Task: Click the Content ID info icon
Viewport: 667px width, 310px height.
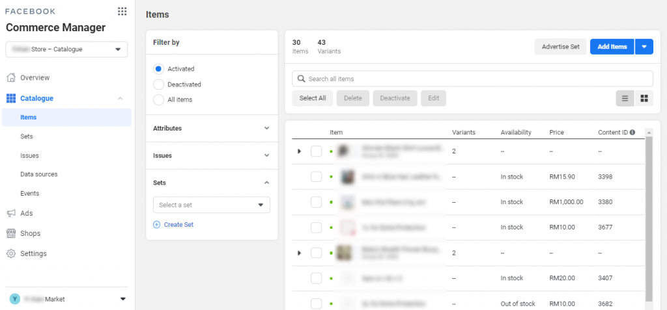Action: tap(632, 132)
